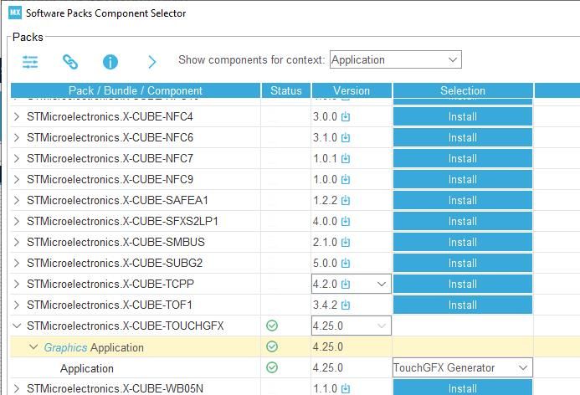580x395 pixels.
Task: Install the X-CUBE-TOF1 pack
Action: click(463, 305)
